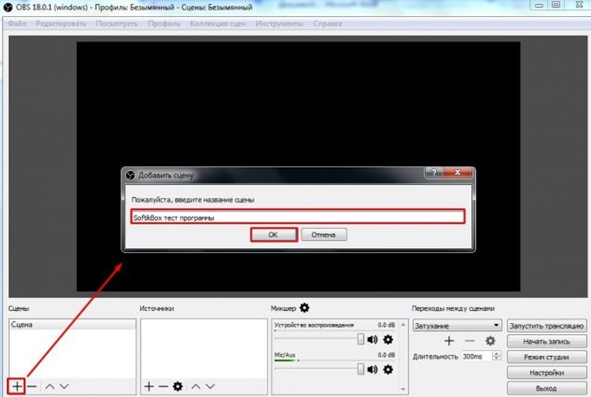Click the Выход button
The image size is (591, 397).
[547, 388]
